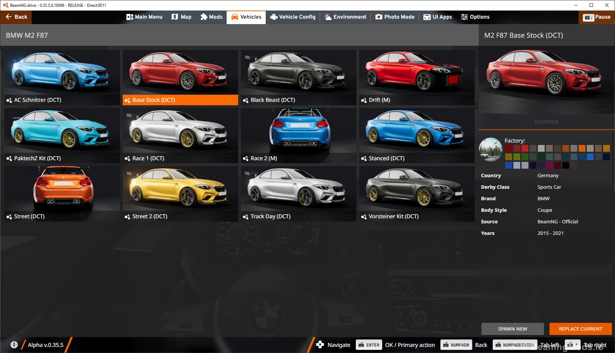Open the Main Menu tab
This screenshot has height=353, width=615.
[144, 17]
